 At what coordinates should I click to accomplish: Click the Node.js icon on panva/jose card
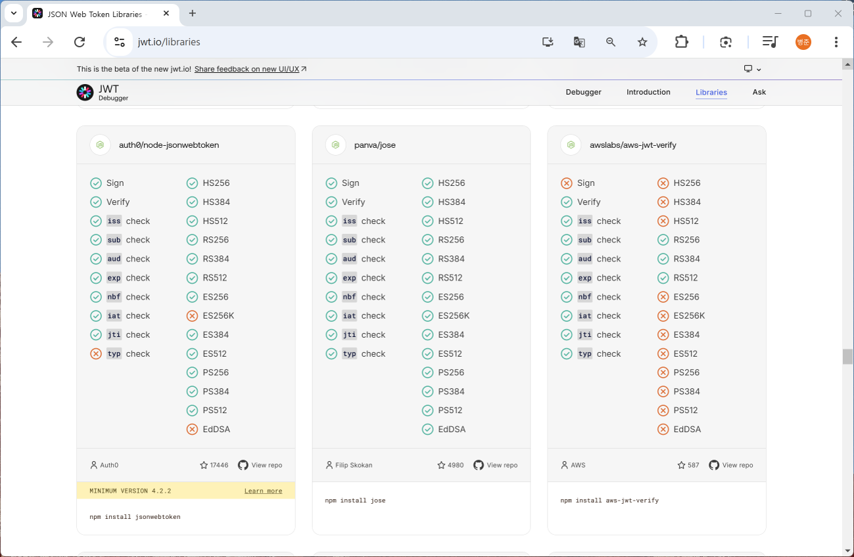coord(335,145)
